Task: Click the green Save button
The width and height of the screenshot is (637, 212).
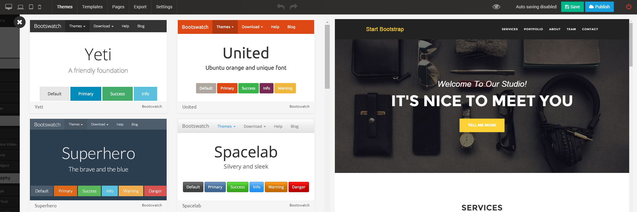Action: pyautogui.click(x=572, y=7)
